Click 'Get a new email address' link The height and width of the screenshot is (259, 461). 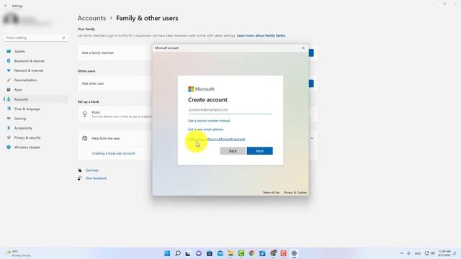(x=205, y=129)
